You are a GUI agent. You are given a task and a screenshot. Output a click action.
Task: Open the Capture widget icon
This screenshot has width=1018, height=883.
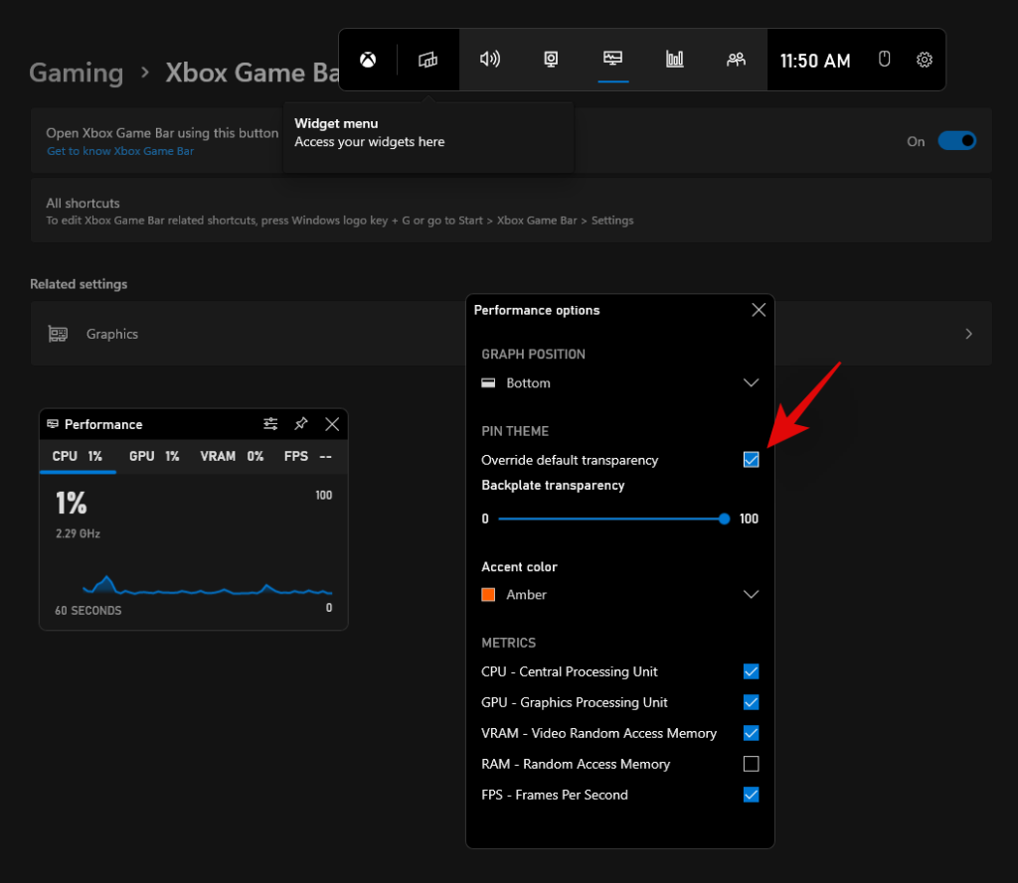(x=551, y=60)
